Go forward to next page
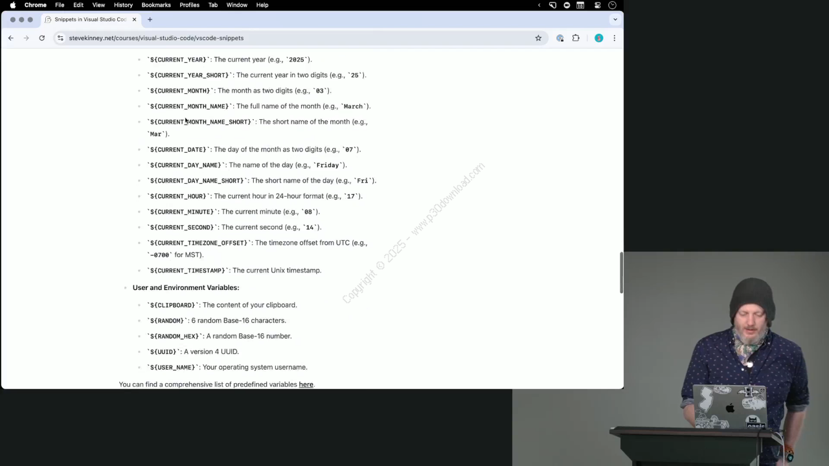This screenshot has width=829, height=466. pos(27,38)
